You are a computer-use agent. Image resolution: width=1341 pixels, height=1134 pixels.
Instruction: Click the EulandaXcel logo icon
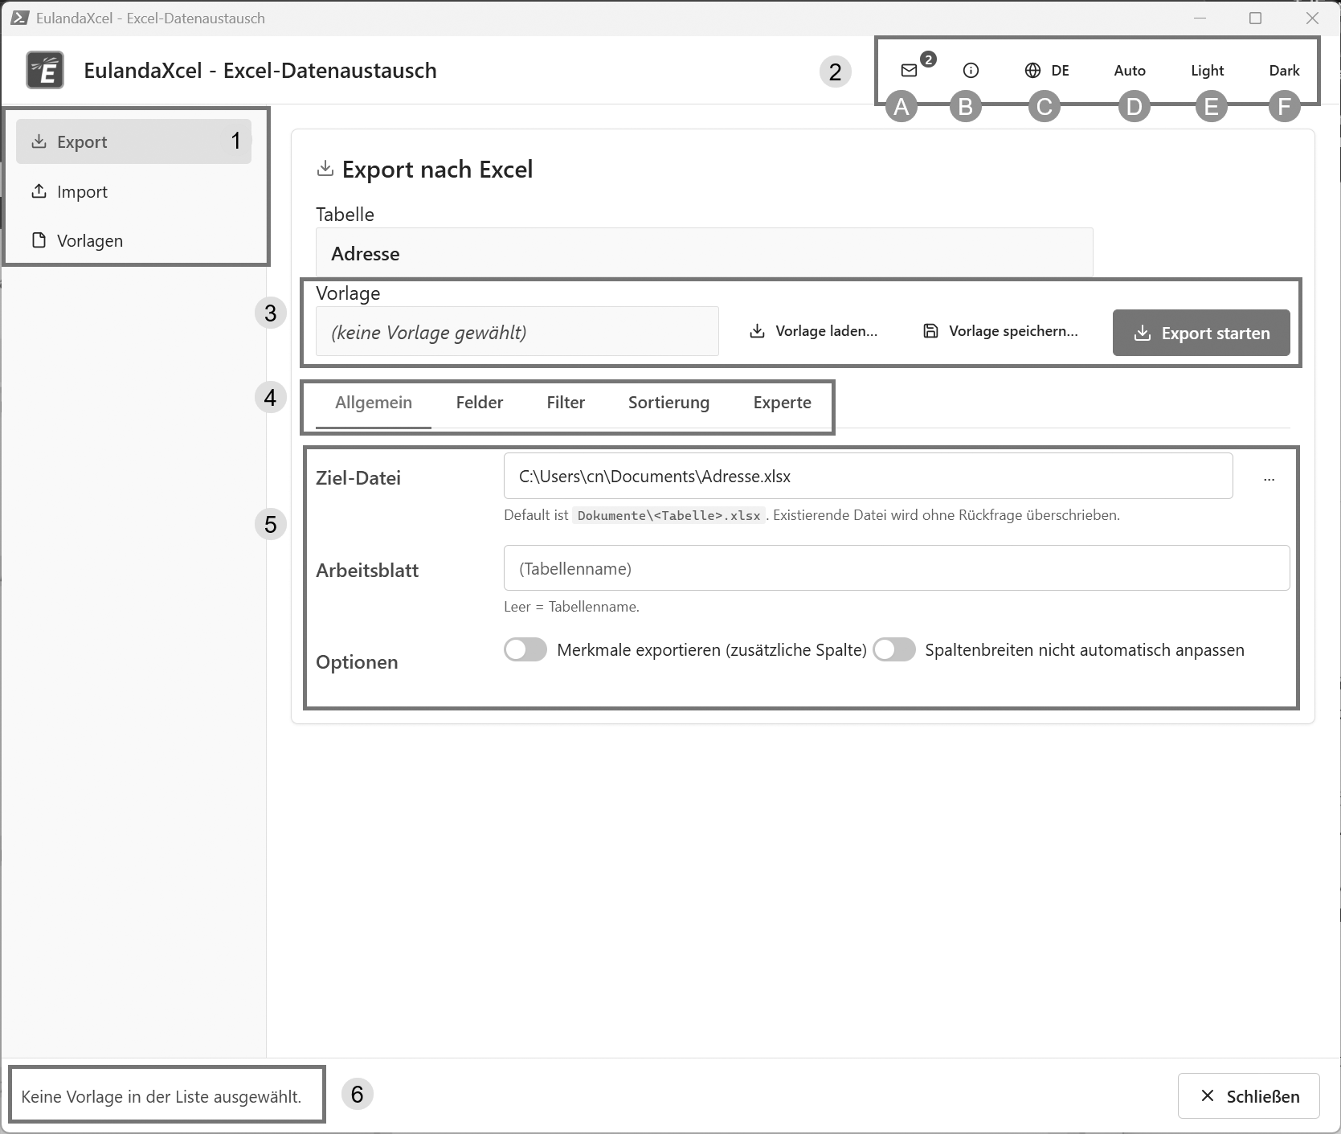[x=45, y=70]
